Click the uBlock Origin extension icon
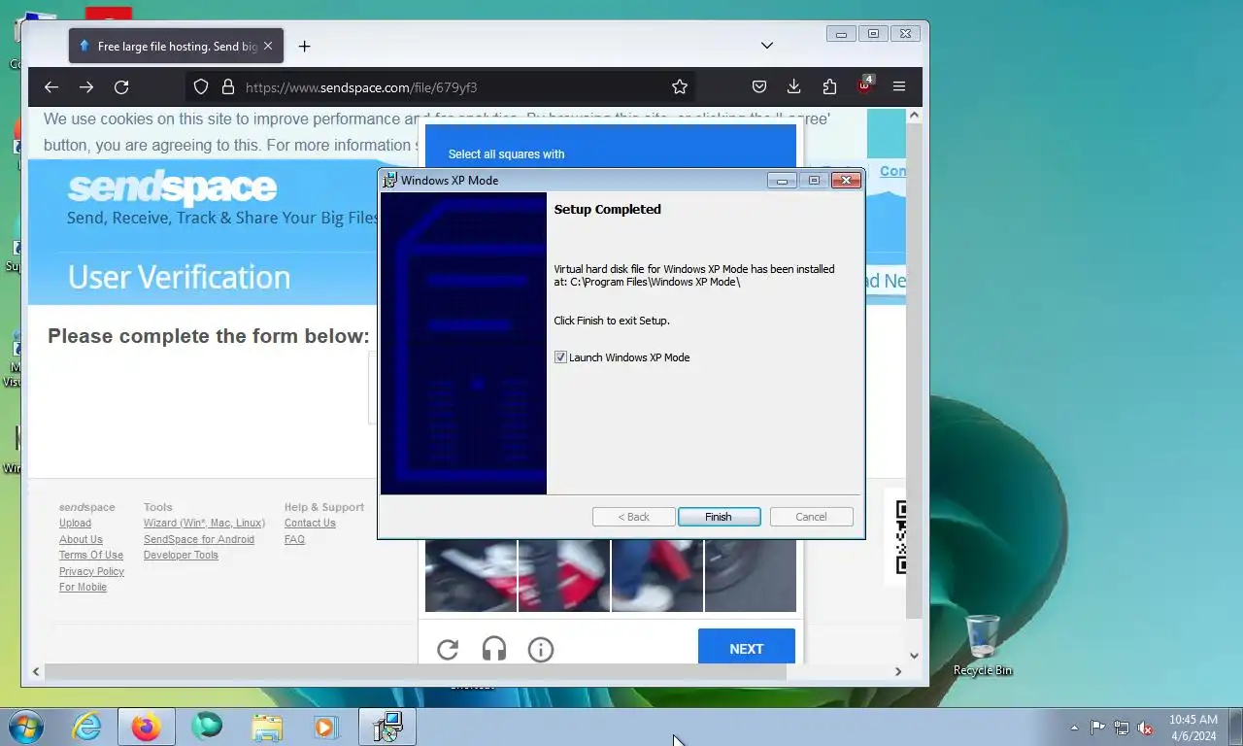1243x746 pixels. coord(864,85)
